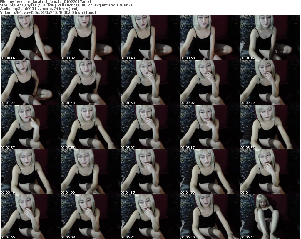
Task: Open the frame at 00:01:43
Action: pos(91,82)
